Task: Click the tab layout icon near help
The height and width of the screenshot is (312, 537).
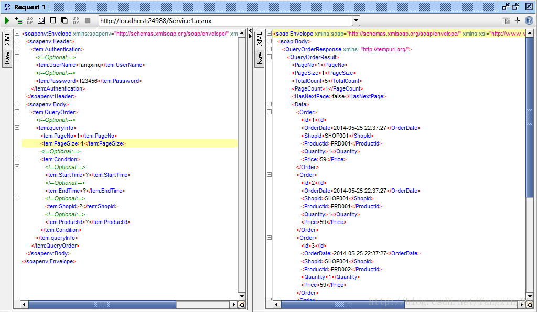Action: click(x=506, y=21)
